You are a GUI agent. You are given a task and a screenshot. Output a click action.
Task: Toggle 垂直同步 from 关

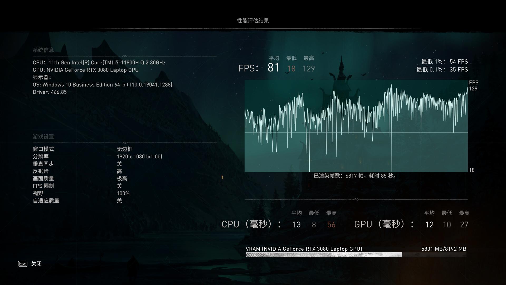[119, 164]
